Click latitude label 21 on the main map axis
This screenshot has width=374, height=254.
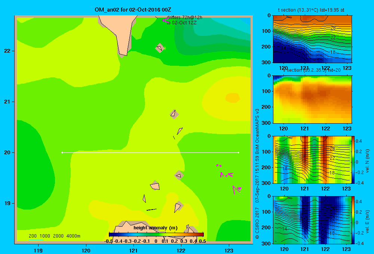pyautogui.click(x=7, y=102)
